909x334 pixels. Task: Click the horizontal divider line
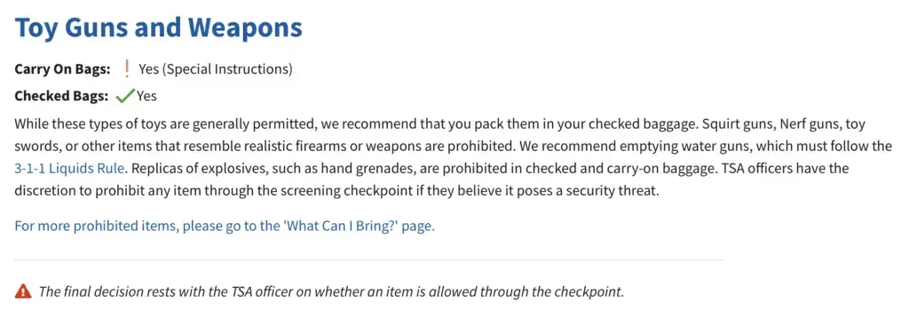(x=369, y=259)
